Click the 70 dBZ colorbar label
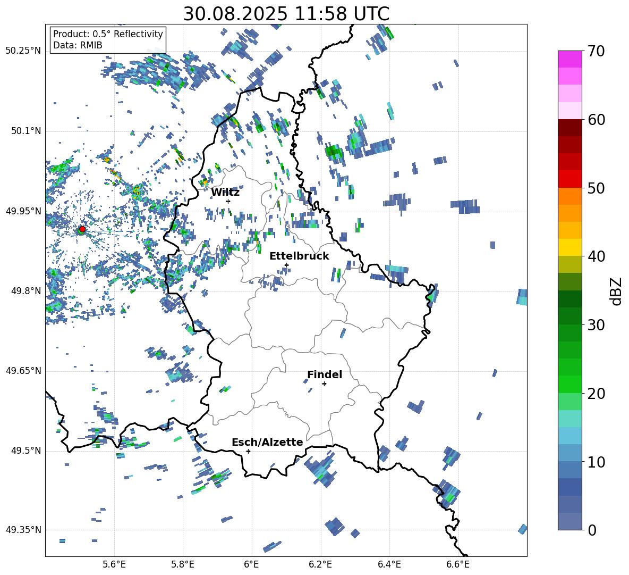 coord(596,52)
